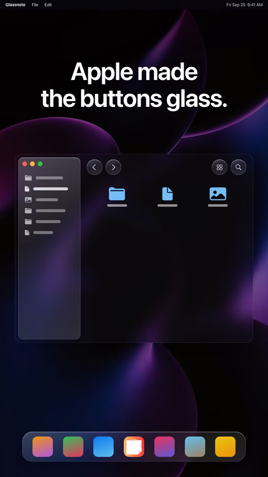This screenshot has height=477, width=268.
Task: Select folder row just above dimmed document row
Action: point(43,222)
